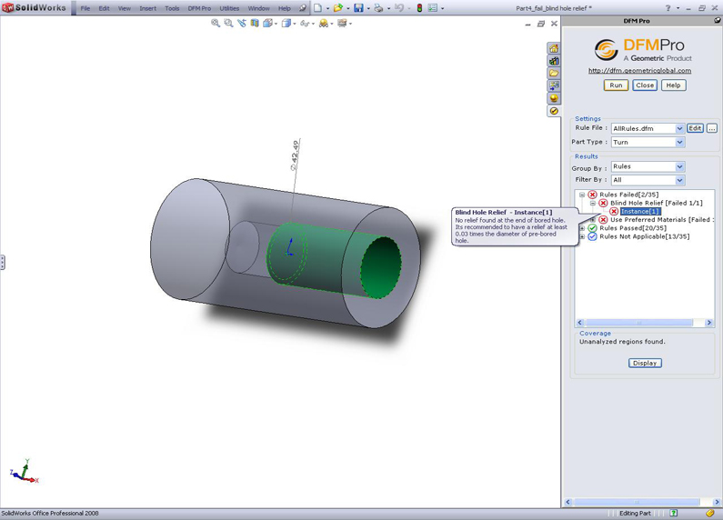Open the Filter By dropdown
The width and height of the screenshot is (723, 520).
point(679,180)
